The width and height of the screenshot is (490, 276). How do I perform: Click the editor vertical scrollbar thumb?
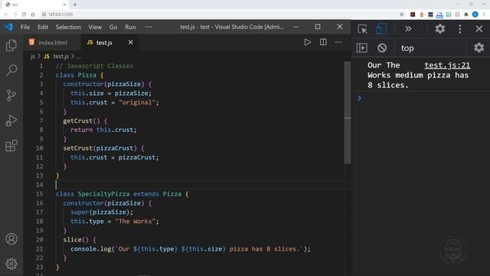point(347,112)
